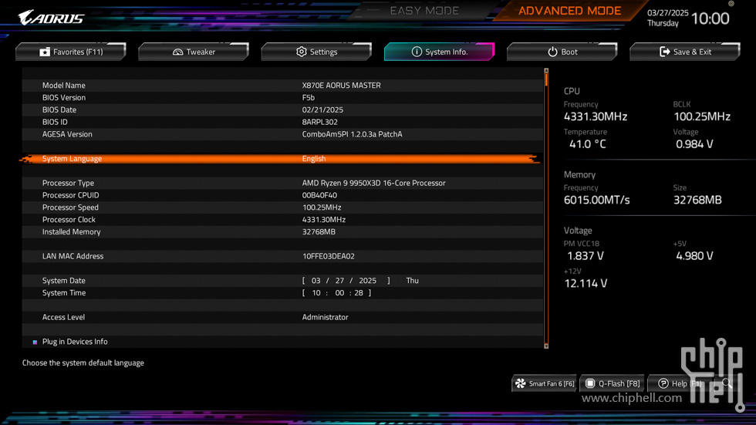Open the Help (F1) panel
The height and width of the screenshot is (425, 756).
pos(680,383)
